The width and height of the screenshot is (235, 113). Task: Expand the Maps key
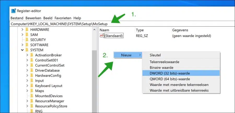27,91
